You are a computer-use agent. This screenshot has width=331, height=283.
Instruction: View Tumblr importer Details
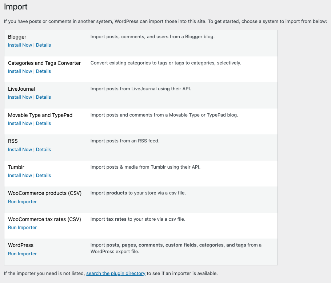pos(44,176)
